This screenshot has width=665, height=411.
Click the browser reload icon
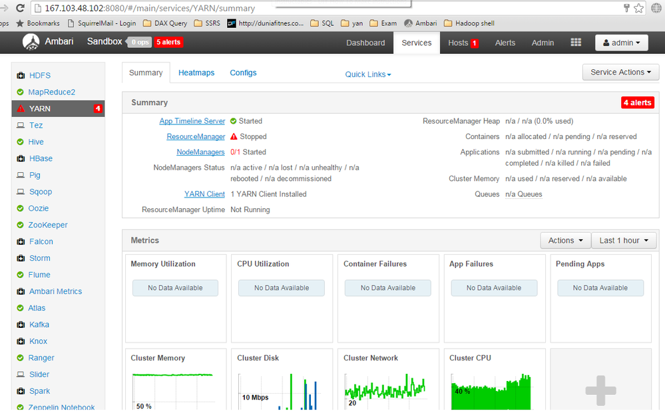(20, 8)
